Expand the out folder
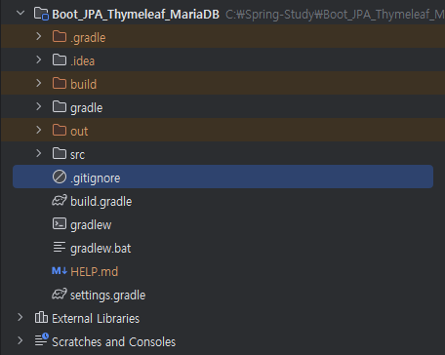This screenshot has width=445, height=355. pos(38,130)
